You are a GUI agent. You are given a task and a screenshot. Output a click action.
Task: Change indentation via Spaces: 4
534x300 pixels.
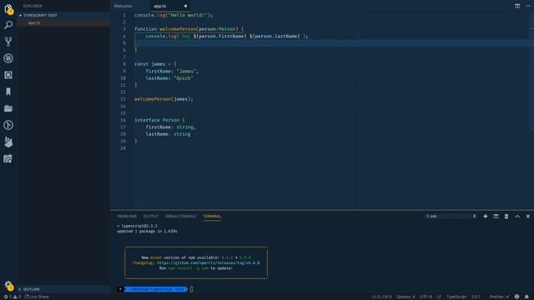click(406, 297)
